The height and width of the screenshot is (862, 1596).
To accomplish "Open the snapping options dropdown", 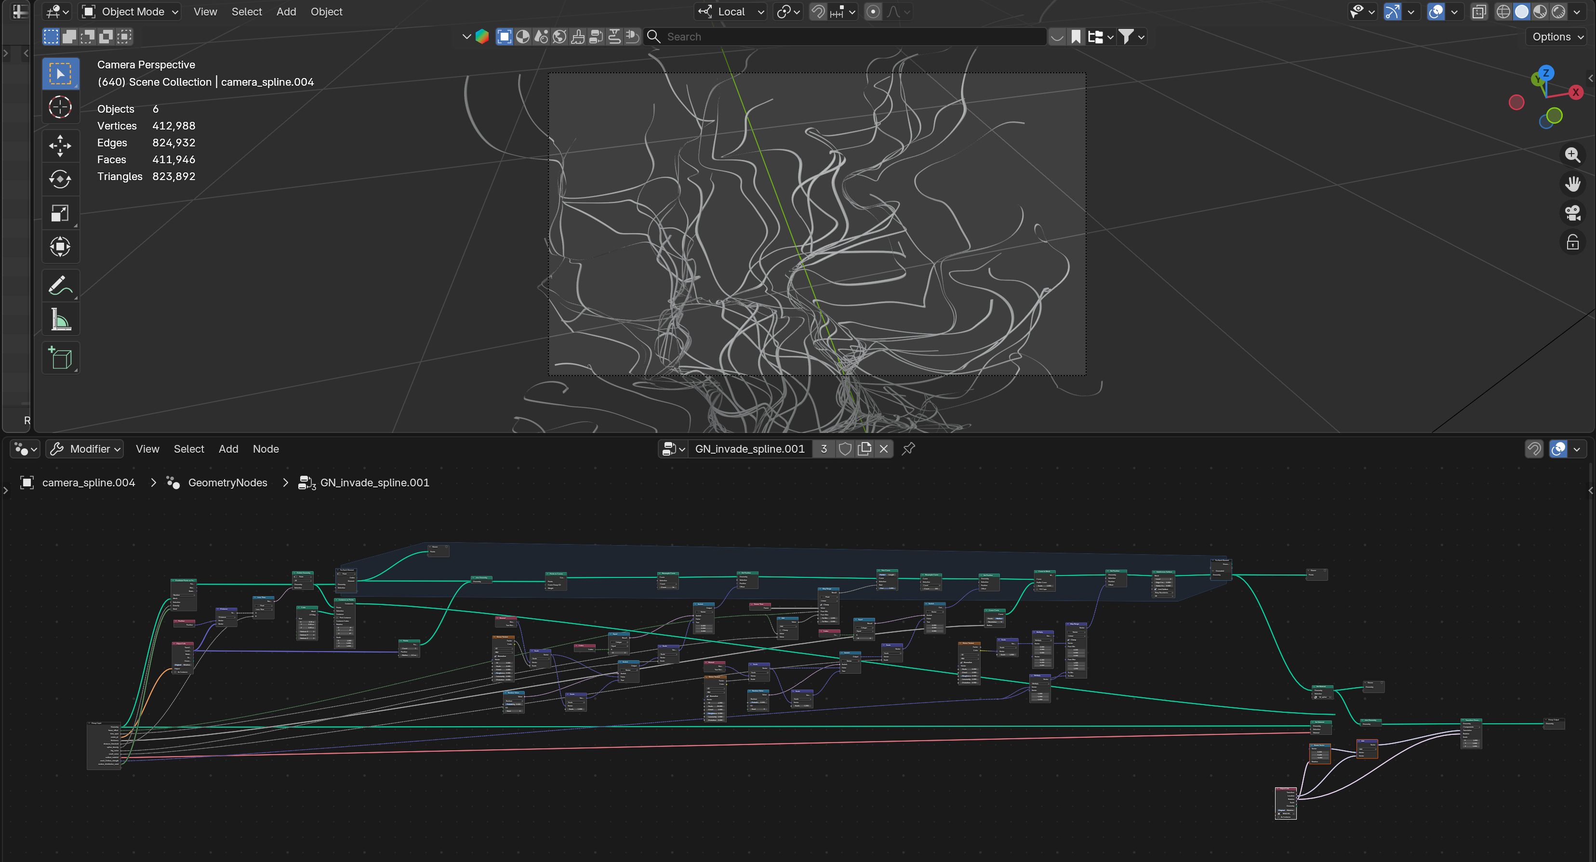I will (843, 11).
